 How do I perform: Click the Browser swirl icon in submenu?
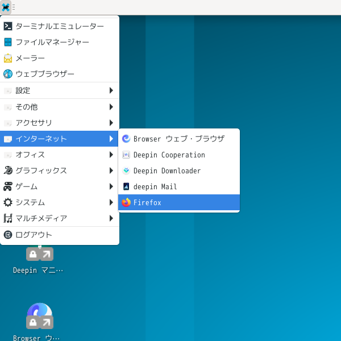click(126, 139)
